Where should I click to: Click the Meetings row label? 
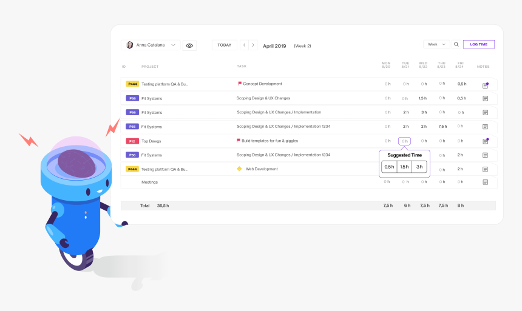click(x=149, y=182)
